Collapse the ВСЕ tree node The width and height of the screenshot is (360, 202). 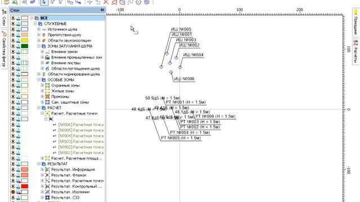(31, 18)
